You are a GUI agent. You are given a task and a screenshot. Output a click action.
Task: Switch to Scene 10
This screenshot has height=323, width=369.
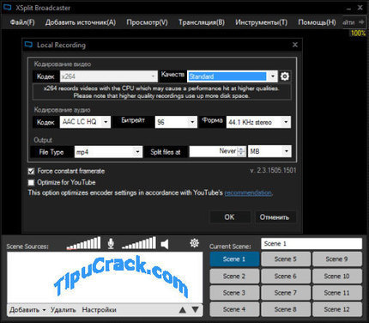tap(337, 277)
